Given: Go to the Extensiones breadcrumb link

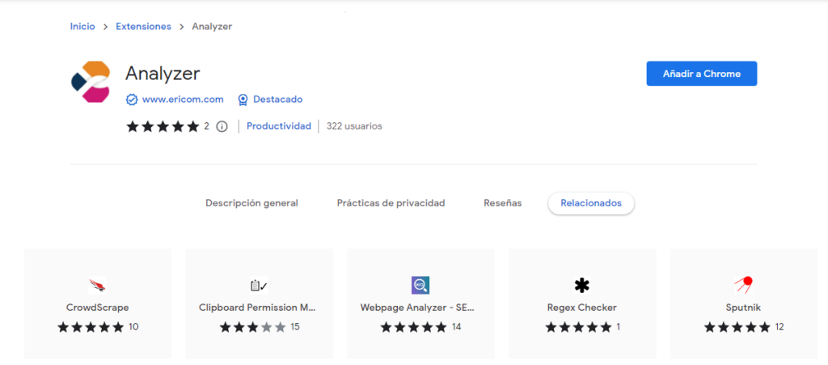Looking at the screenshot, I should pyautogui.click(x=144, y=27).
